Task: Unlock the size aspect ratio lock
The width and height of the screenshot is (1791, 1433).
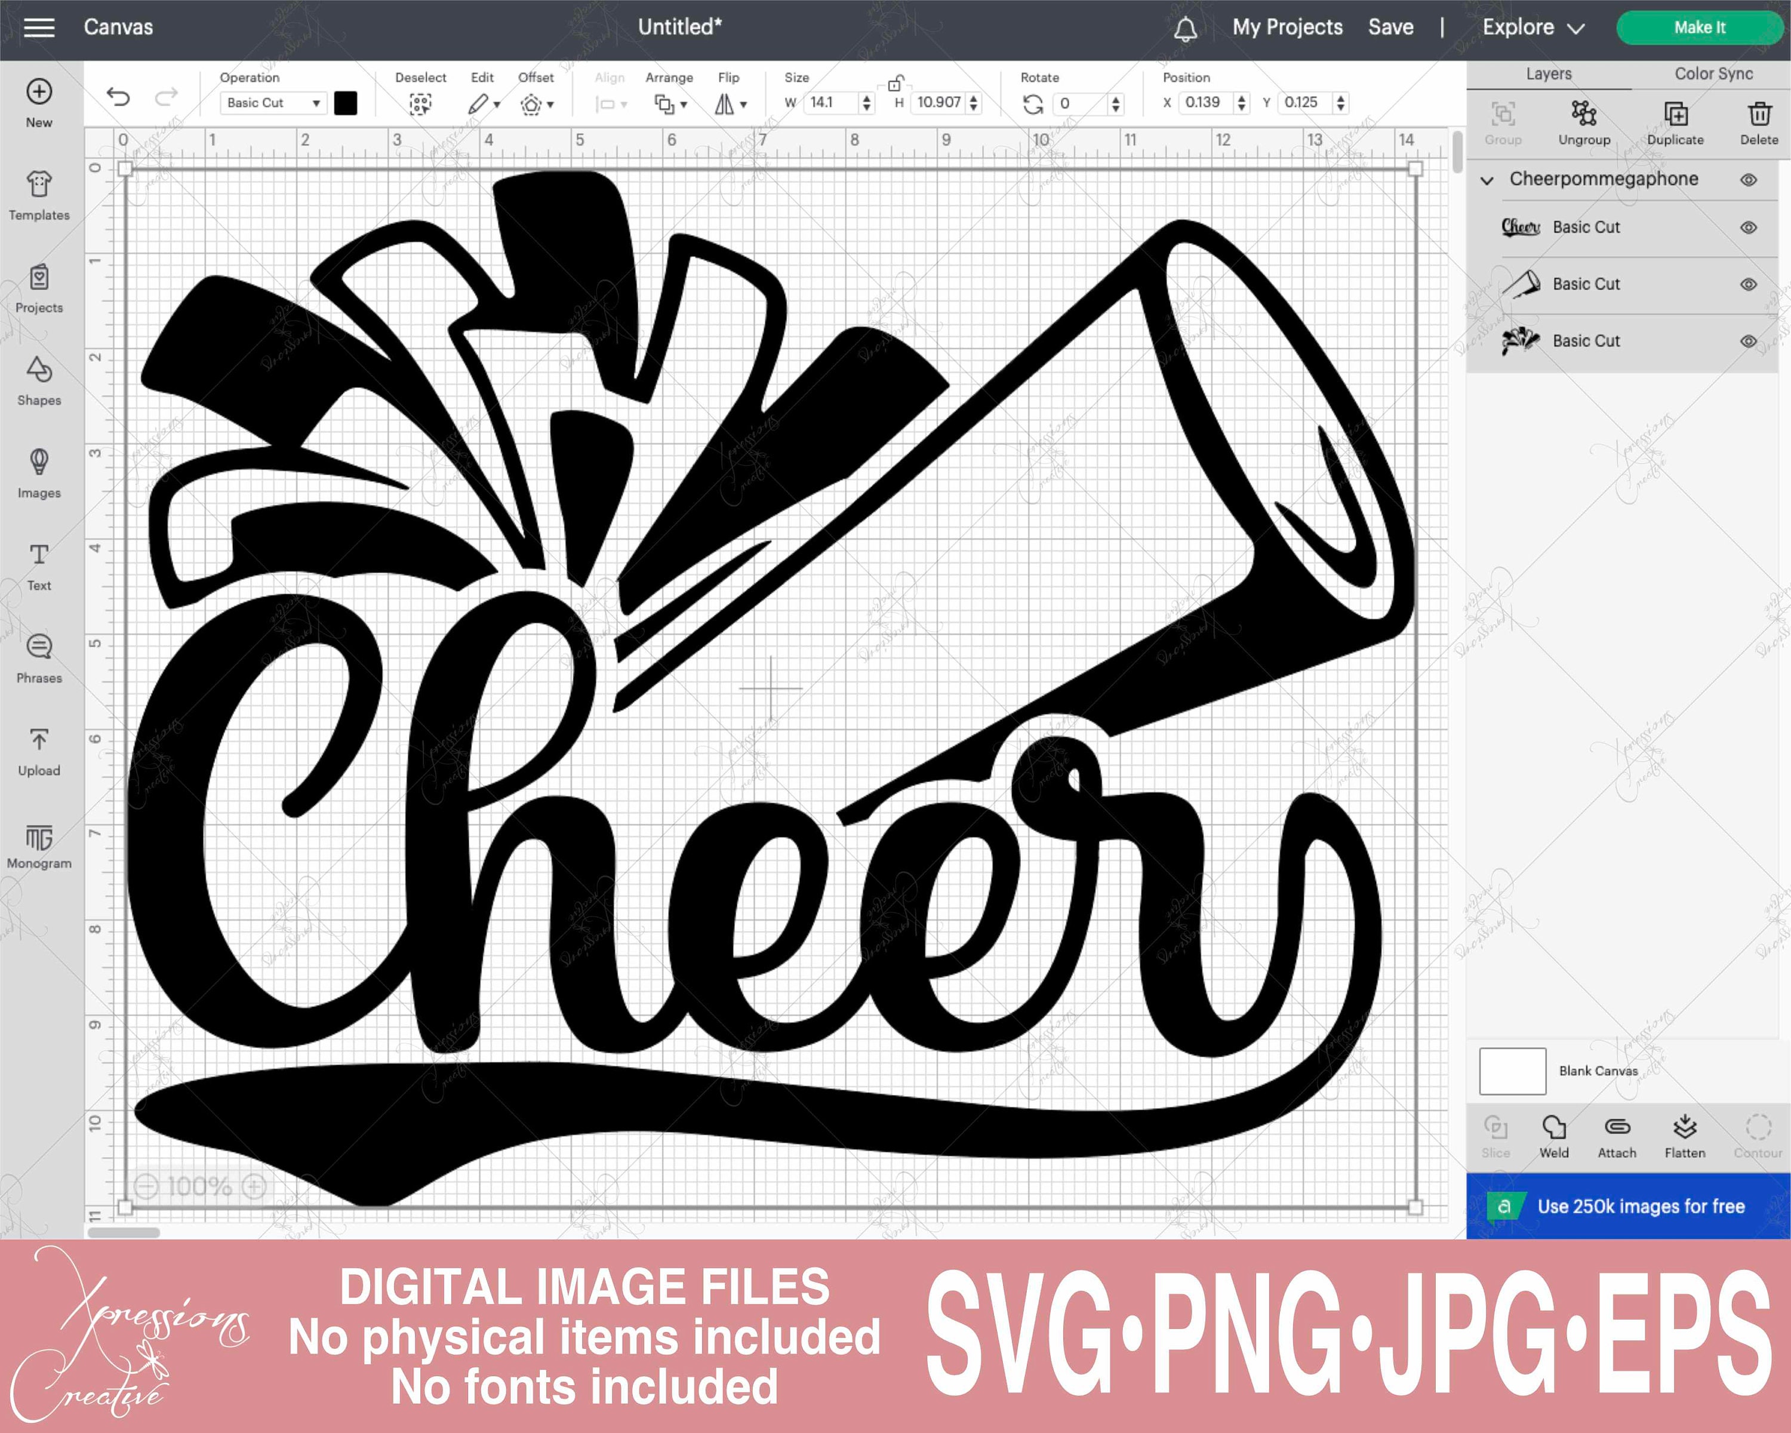Action: [x=895, y=85]
